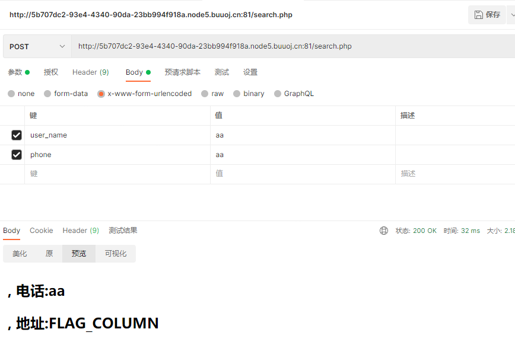Switch to 可视化 response view
Image resolution: width=515 pixels, height=345 pixels.
click(x=116, y=254)
